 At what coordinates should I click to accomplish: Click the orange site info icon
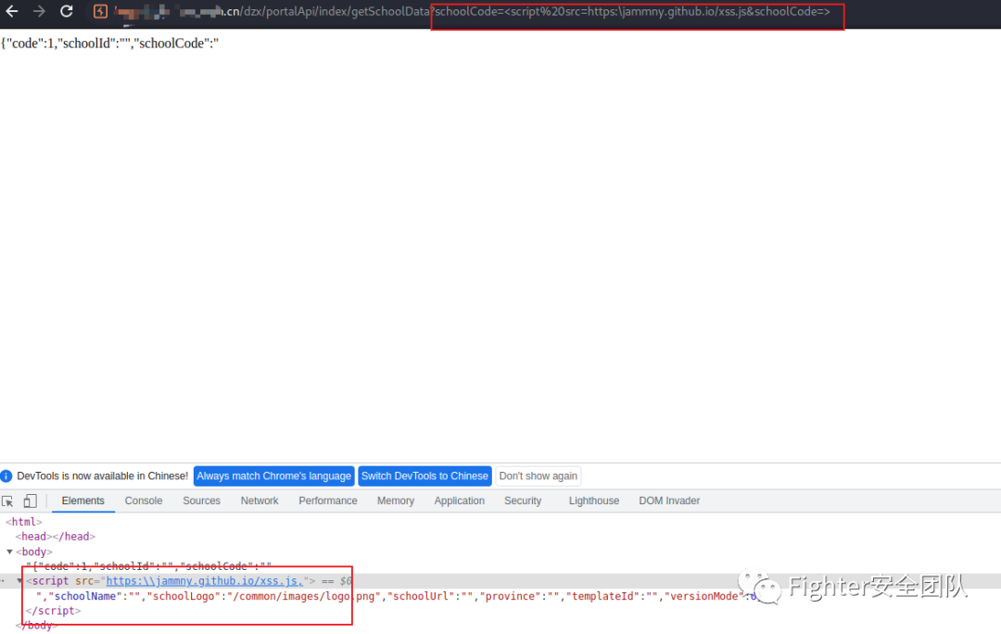tap(100, 12)
